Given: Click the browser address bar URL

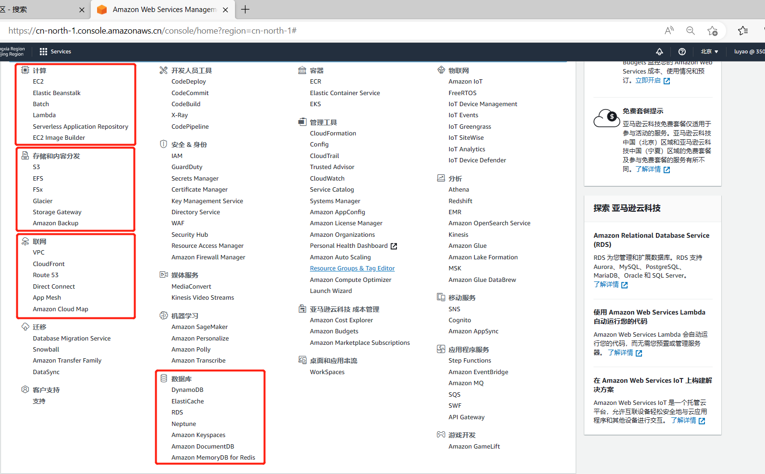Looking at the screenshot, I should point(152,31).
